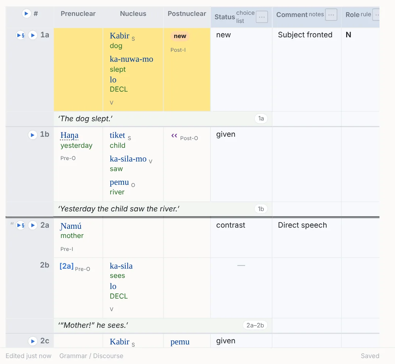
Task: Click the word Kabir in row 2c
Action: [120, 342]
